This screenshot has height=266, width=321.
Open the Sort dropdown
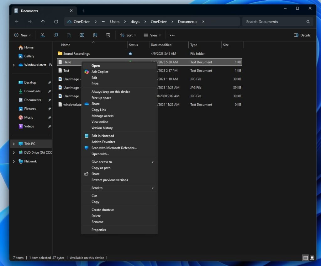tap(128, 35)
